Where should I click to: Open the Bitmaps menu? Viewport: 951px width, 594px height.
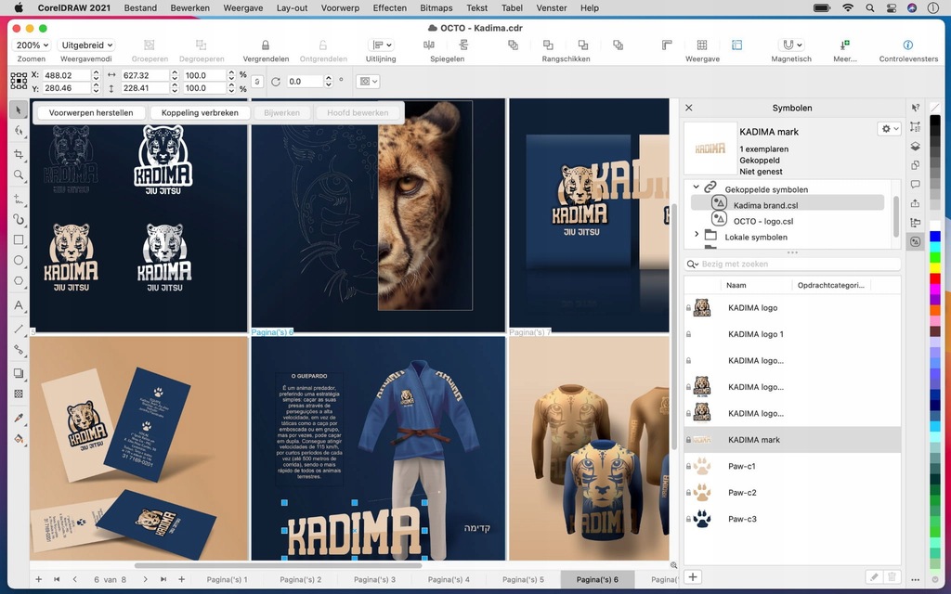click(436, 7)
